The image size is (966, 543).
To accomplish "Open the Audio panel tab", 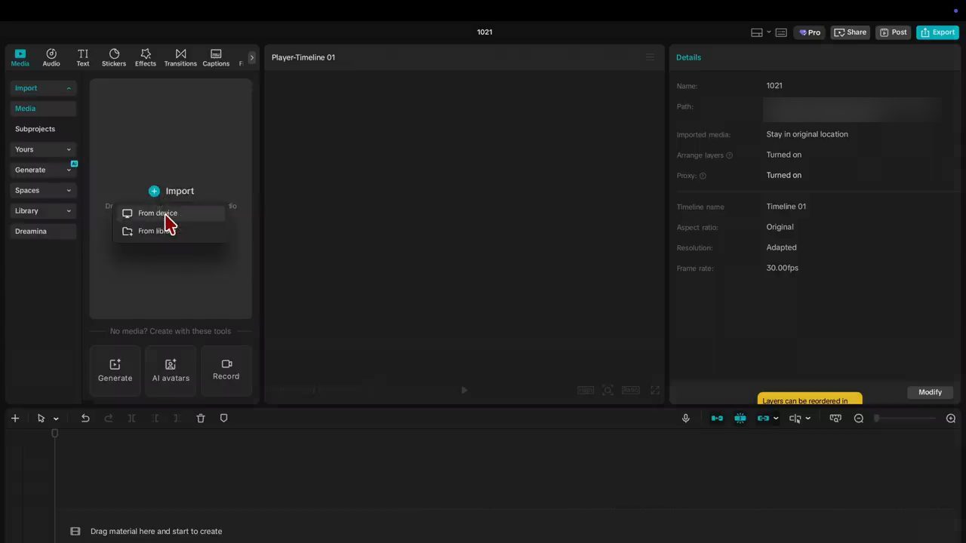I will tap(51, 57).
